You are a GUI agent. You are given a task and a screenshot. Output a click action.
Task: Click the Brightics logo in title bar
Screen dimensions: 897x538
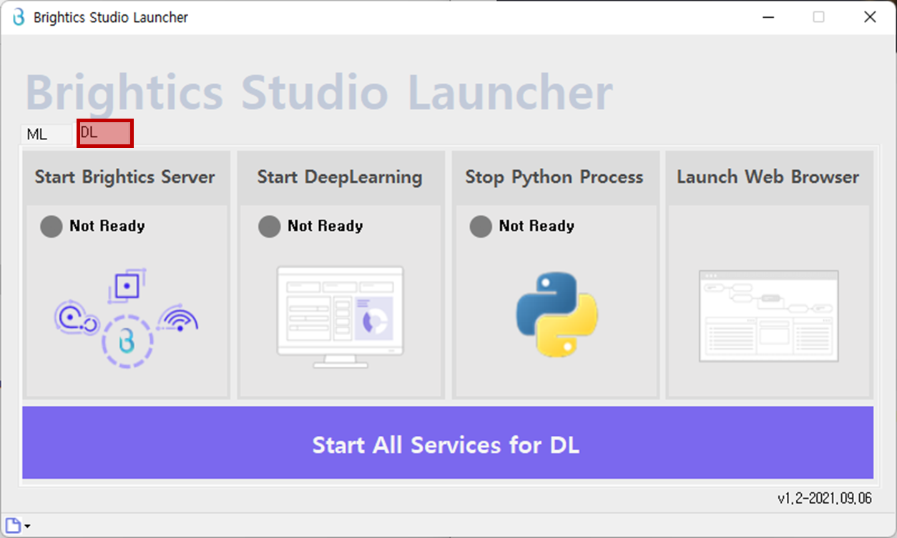click(x=18, y=17)
